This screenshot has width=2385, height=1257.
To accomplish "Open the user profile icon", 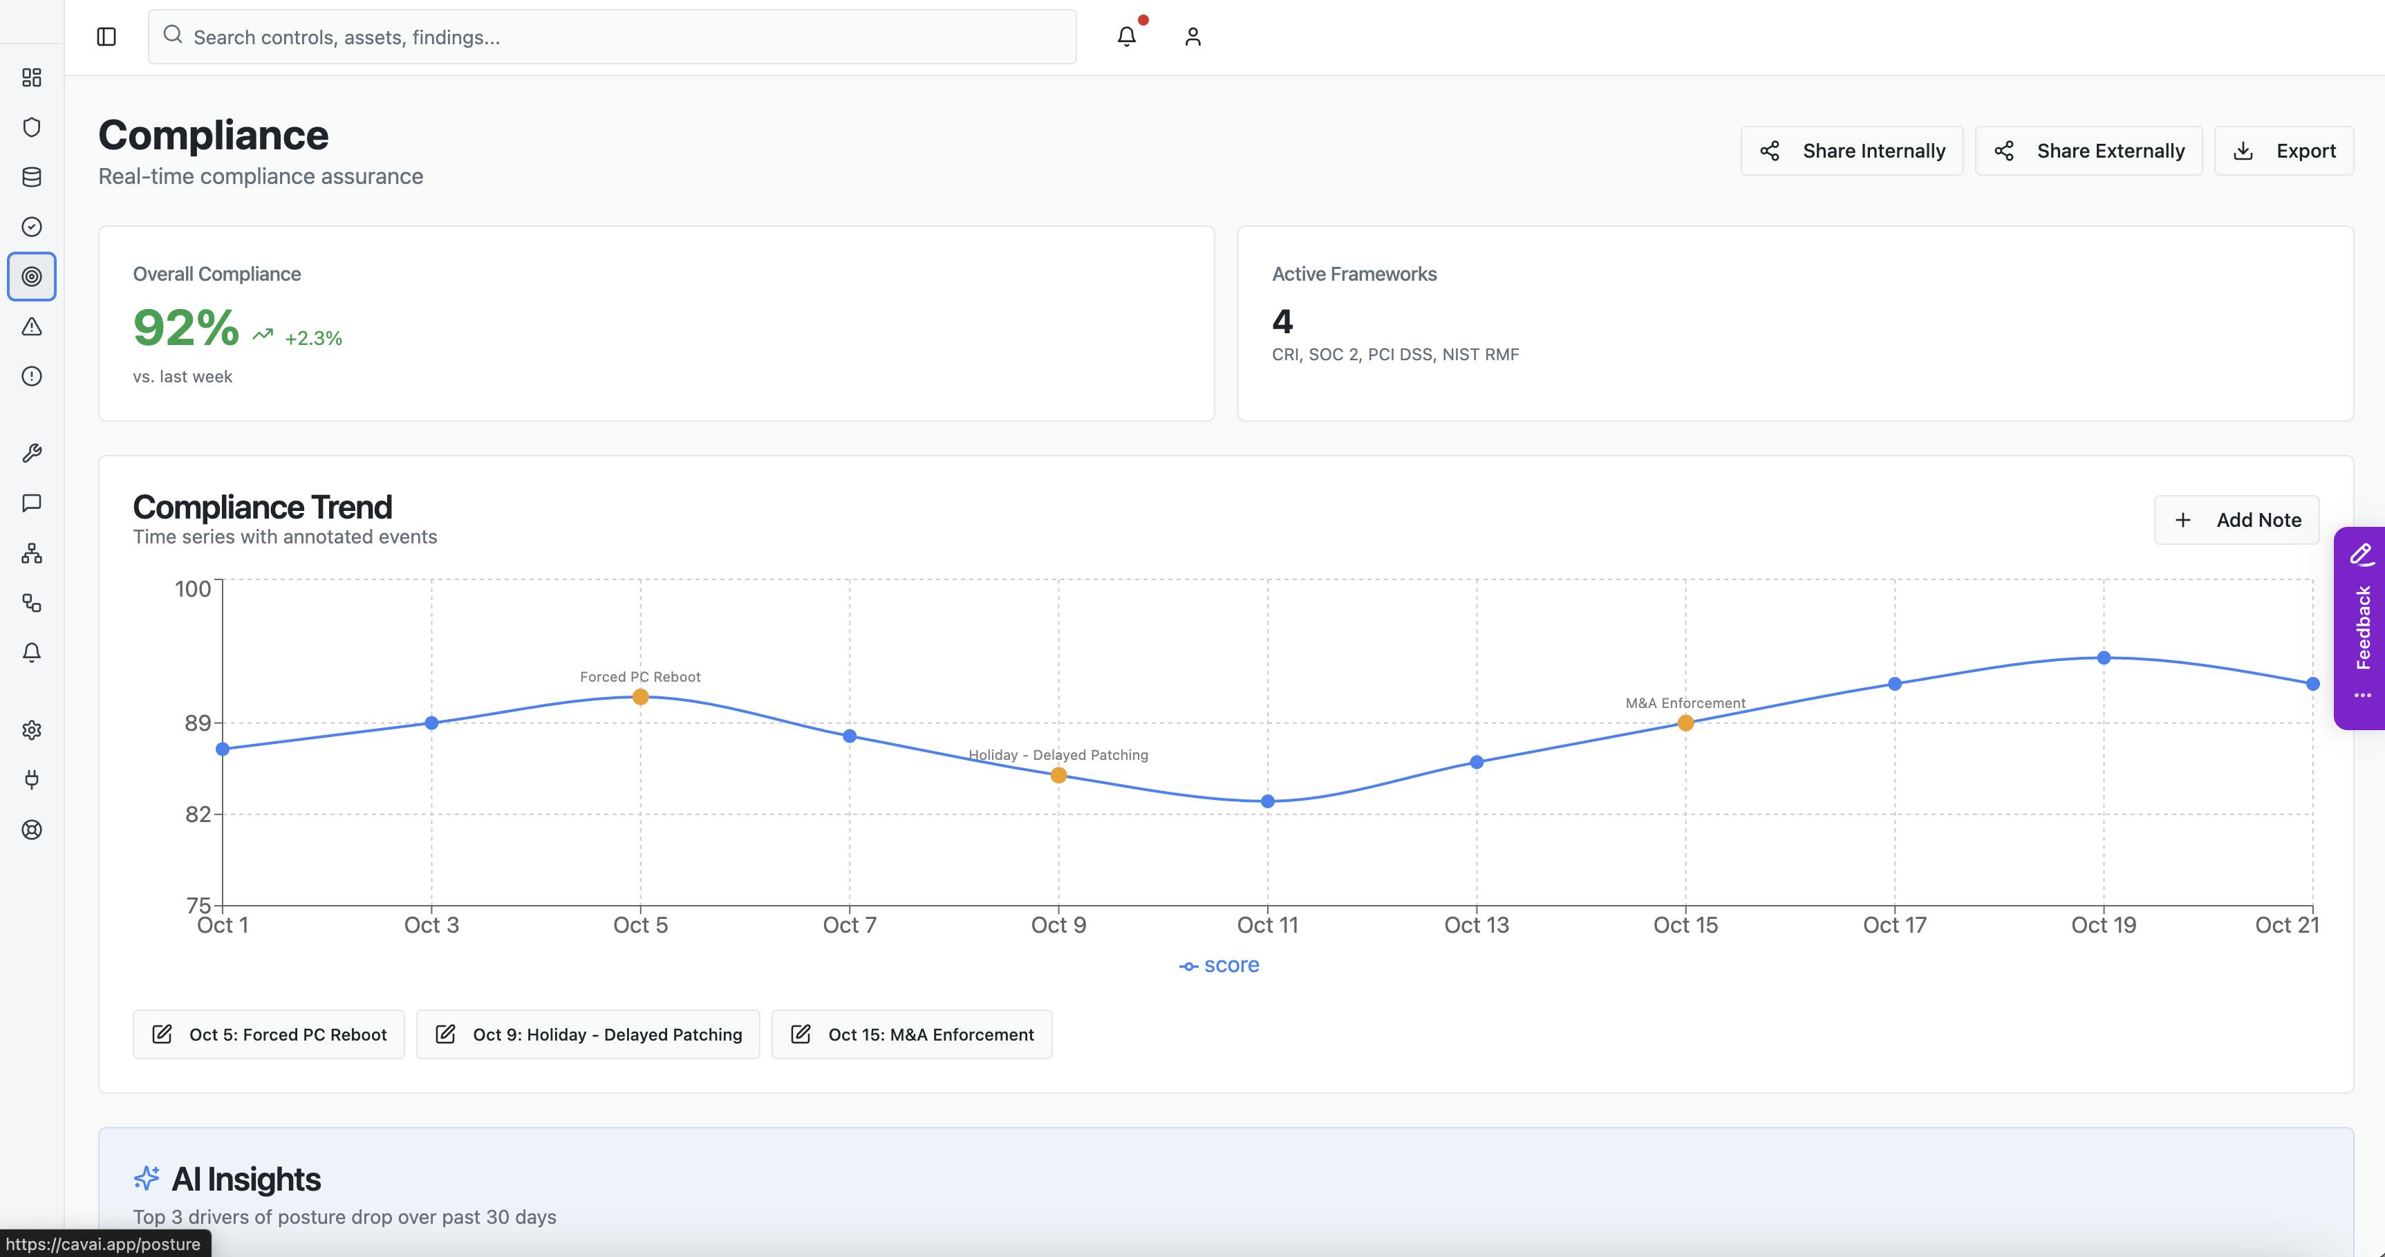I will click(x=1192, y=37).
